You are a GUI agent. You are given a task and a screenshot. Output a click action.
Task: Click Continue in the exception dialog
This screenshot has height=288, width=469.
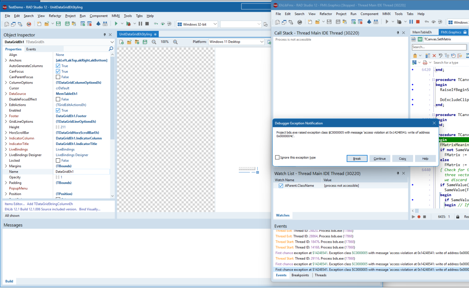click(379, 159)
